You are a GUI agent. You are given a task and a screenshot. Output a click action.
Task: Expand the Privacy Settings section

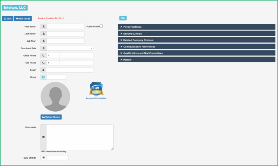[197, 27]
